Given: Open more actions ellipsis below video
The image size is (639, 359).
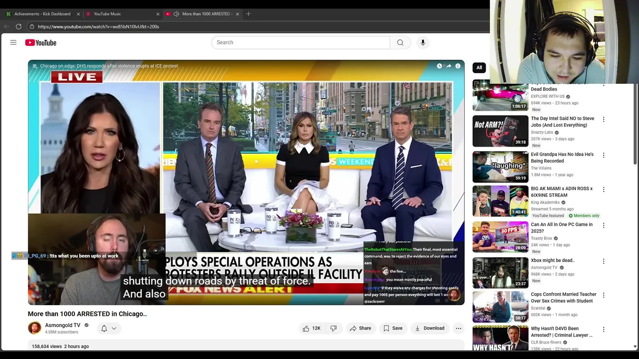Looking at the screenshot, I should coord(458,328).
